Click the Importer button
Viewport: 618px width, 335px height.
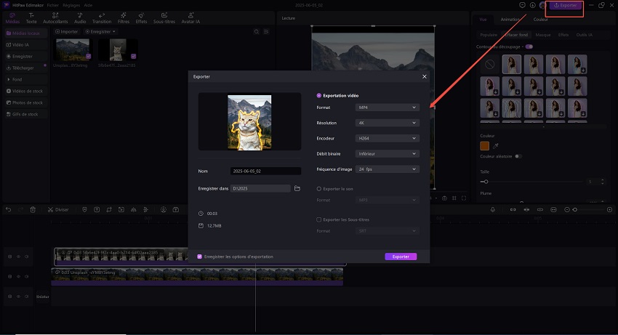pyautogui.click(x=67, y=31)
